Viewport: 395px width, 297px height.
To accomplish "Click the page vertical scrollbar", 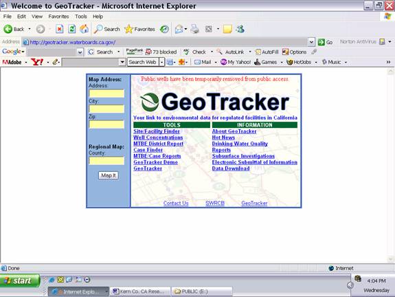I will pos(390,165).
